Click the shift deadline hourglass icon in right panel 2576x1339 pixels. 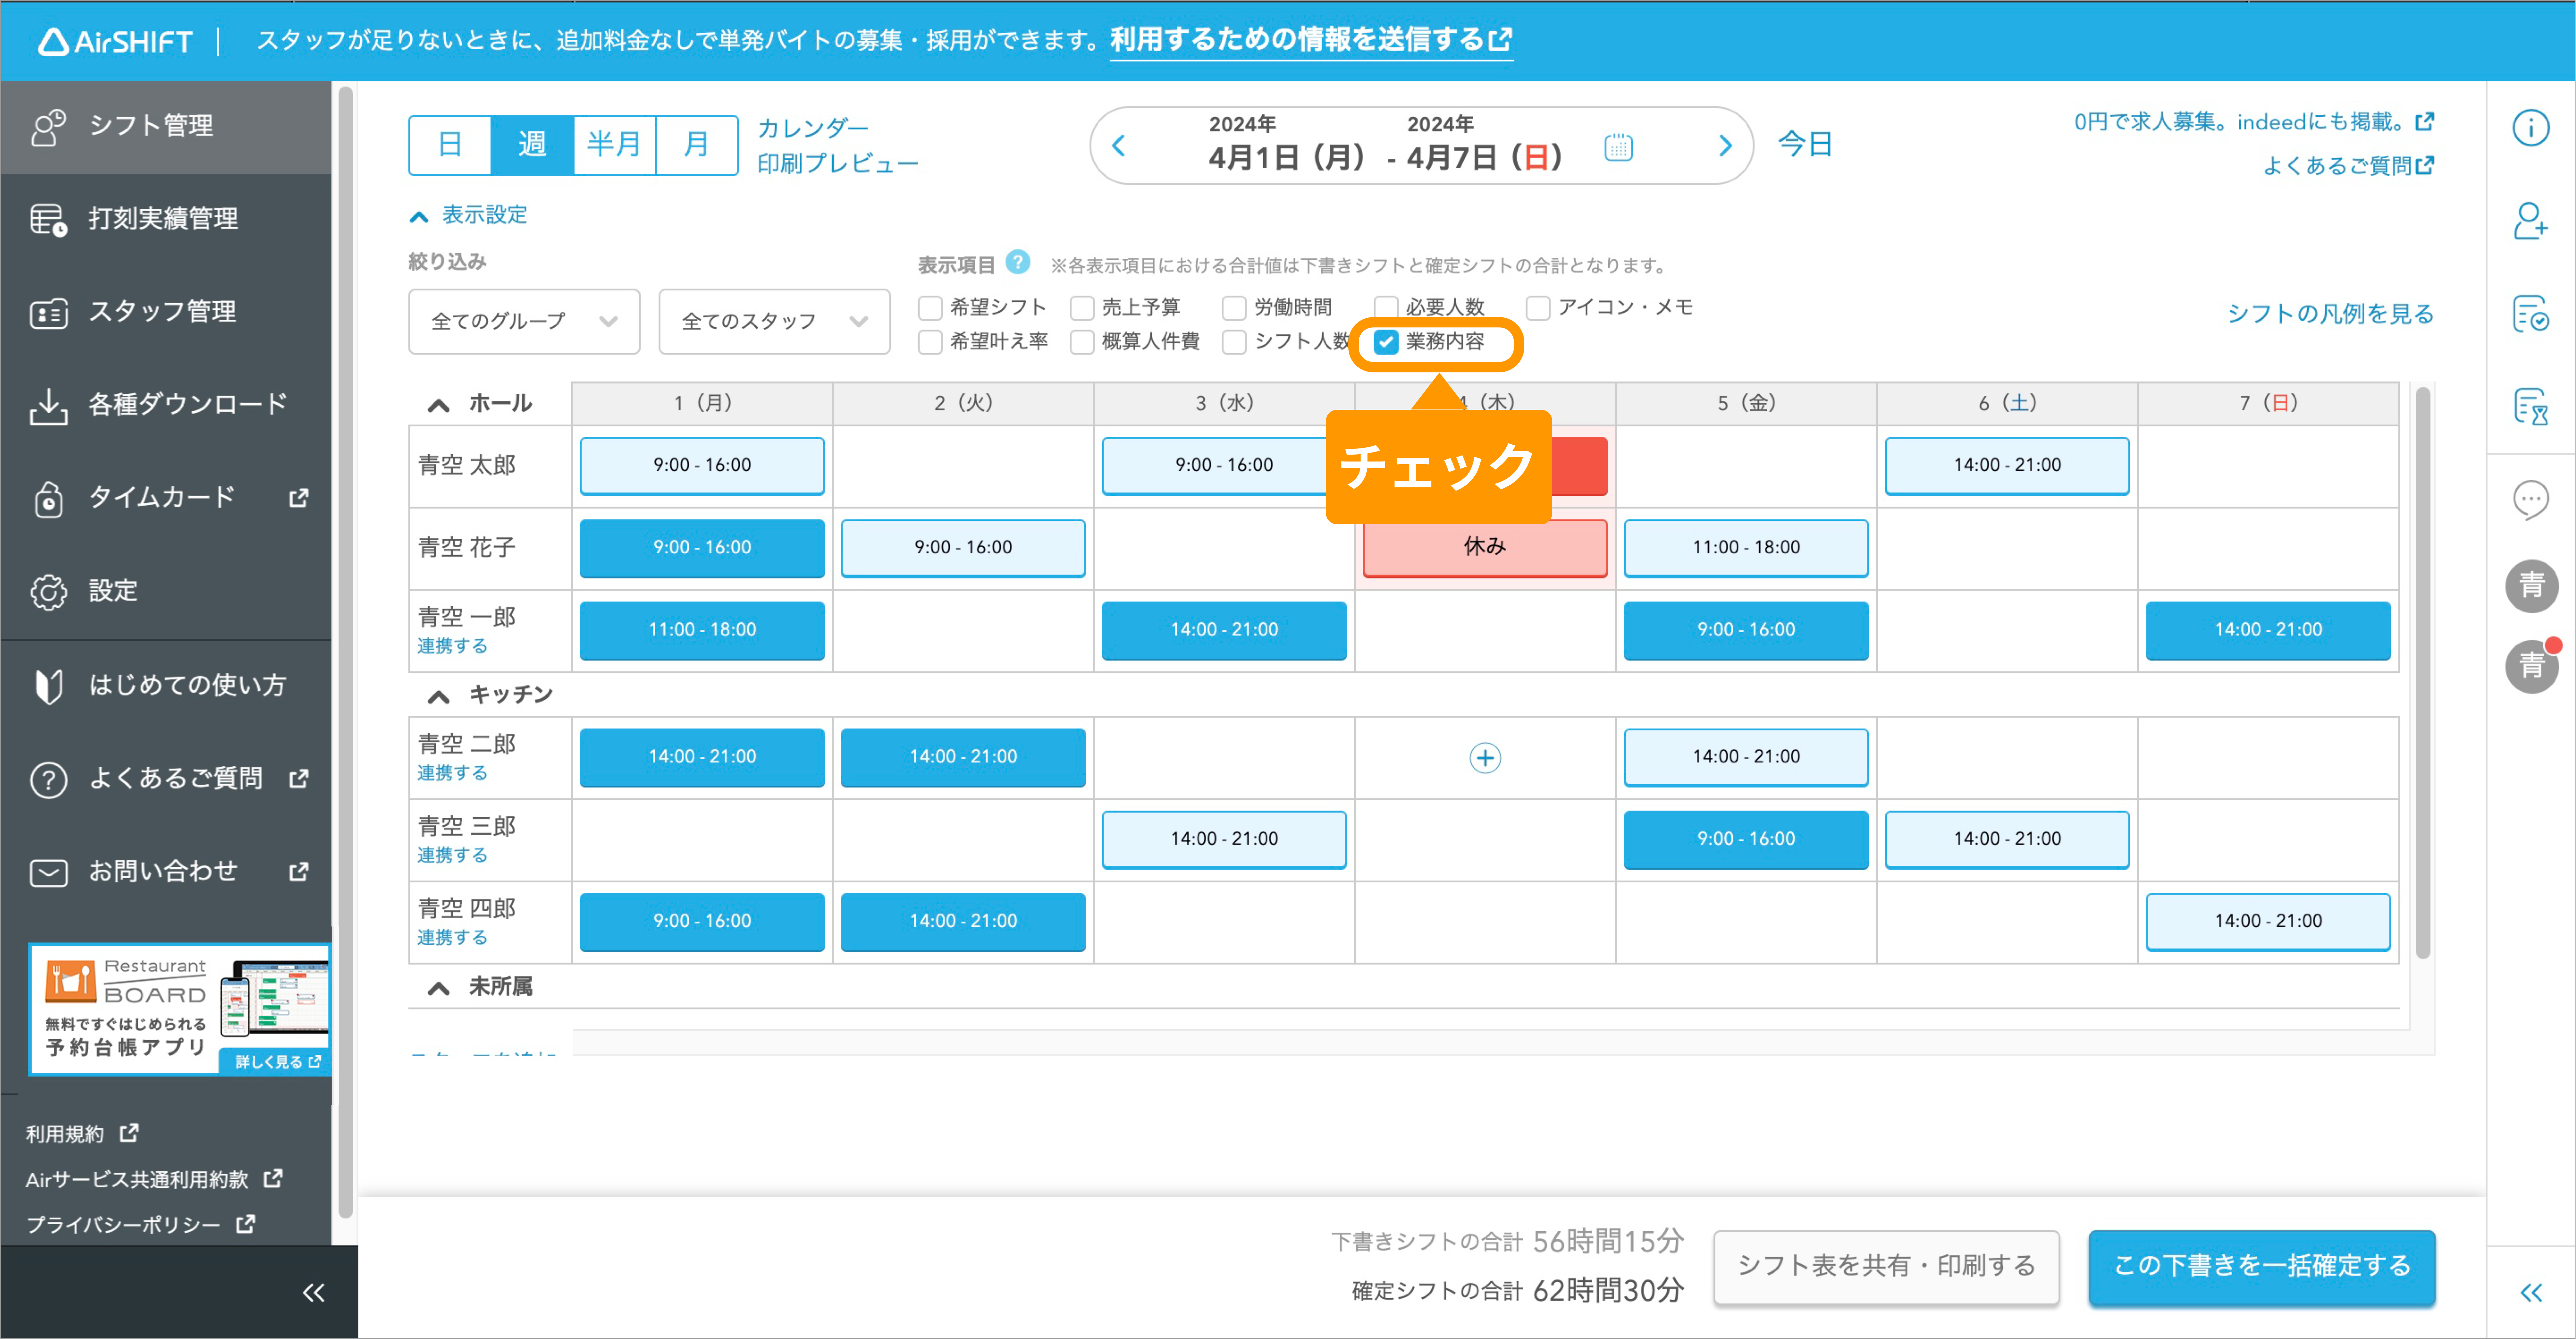click(x=2531, y=407)
